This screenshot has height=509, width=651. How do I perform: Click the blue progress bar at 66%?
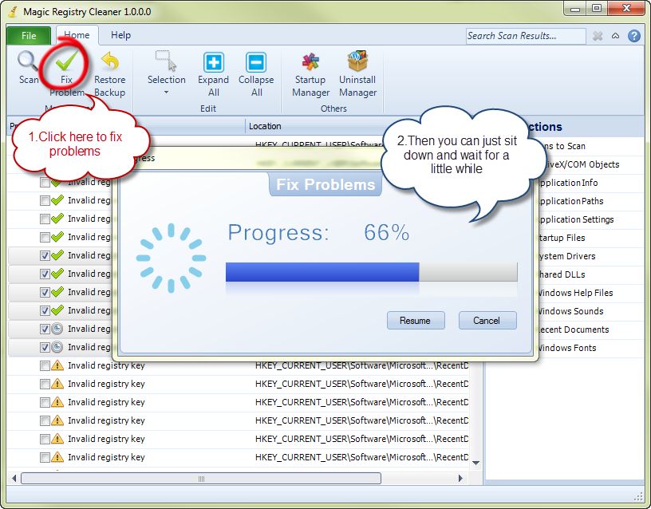tap(322, 272)
